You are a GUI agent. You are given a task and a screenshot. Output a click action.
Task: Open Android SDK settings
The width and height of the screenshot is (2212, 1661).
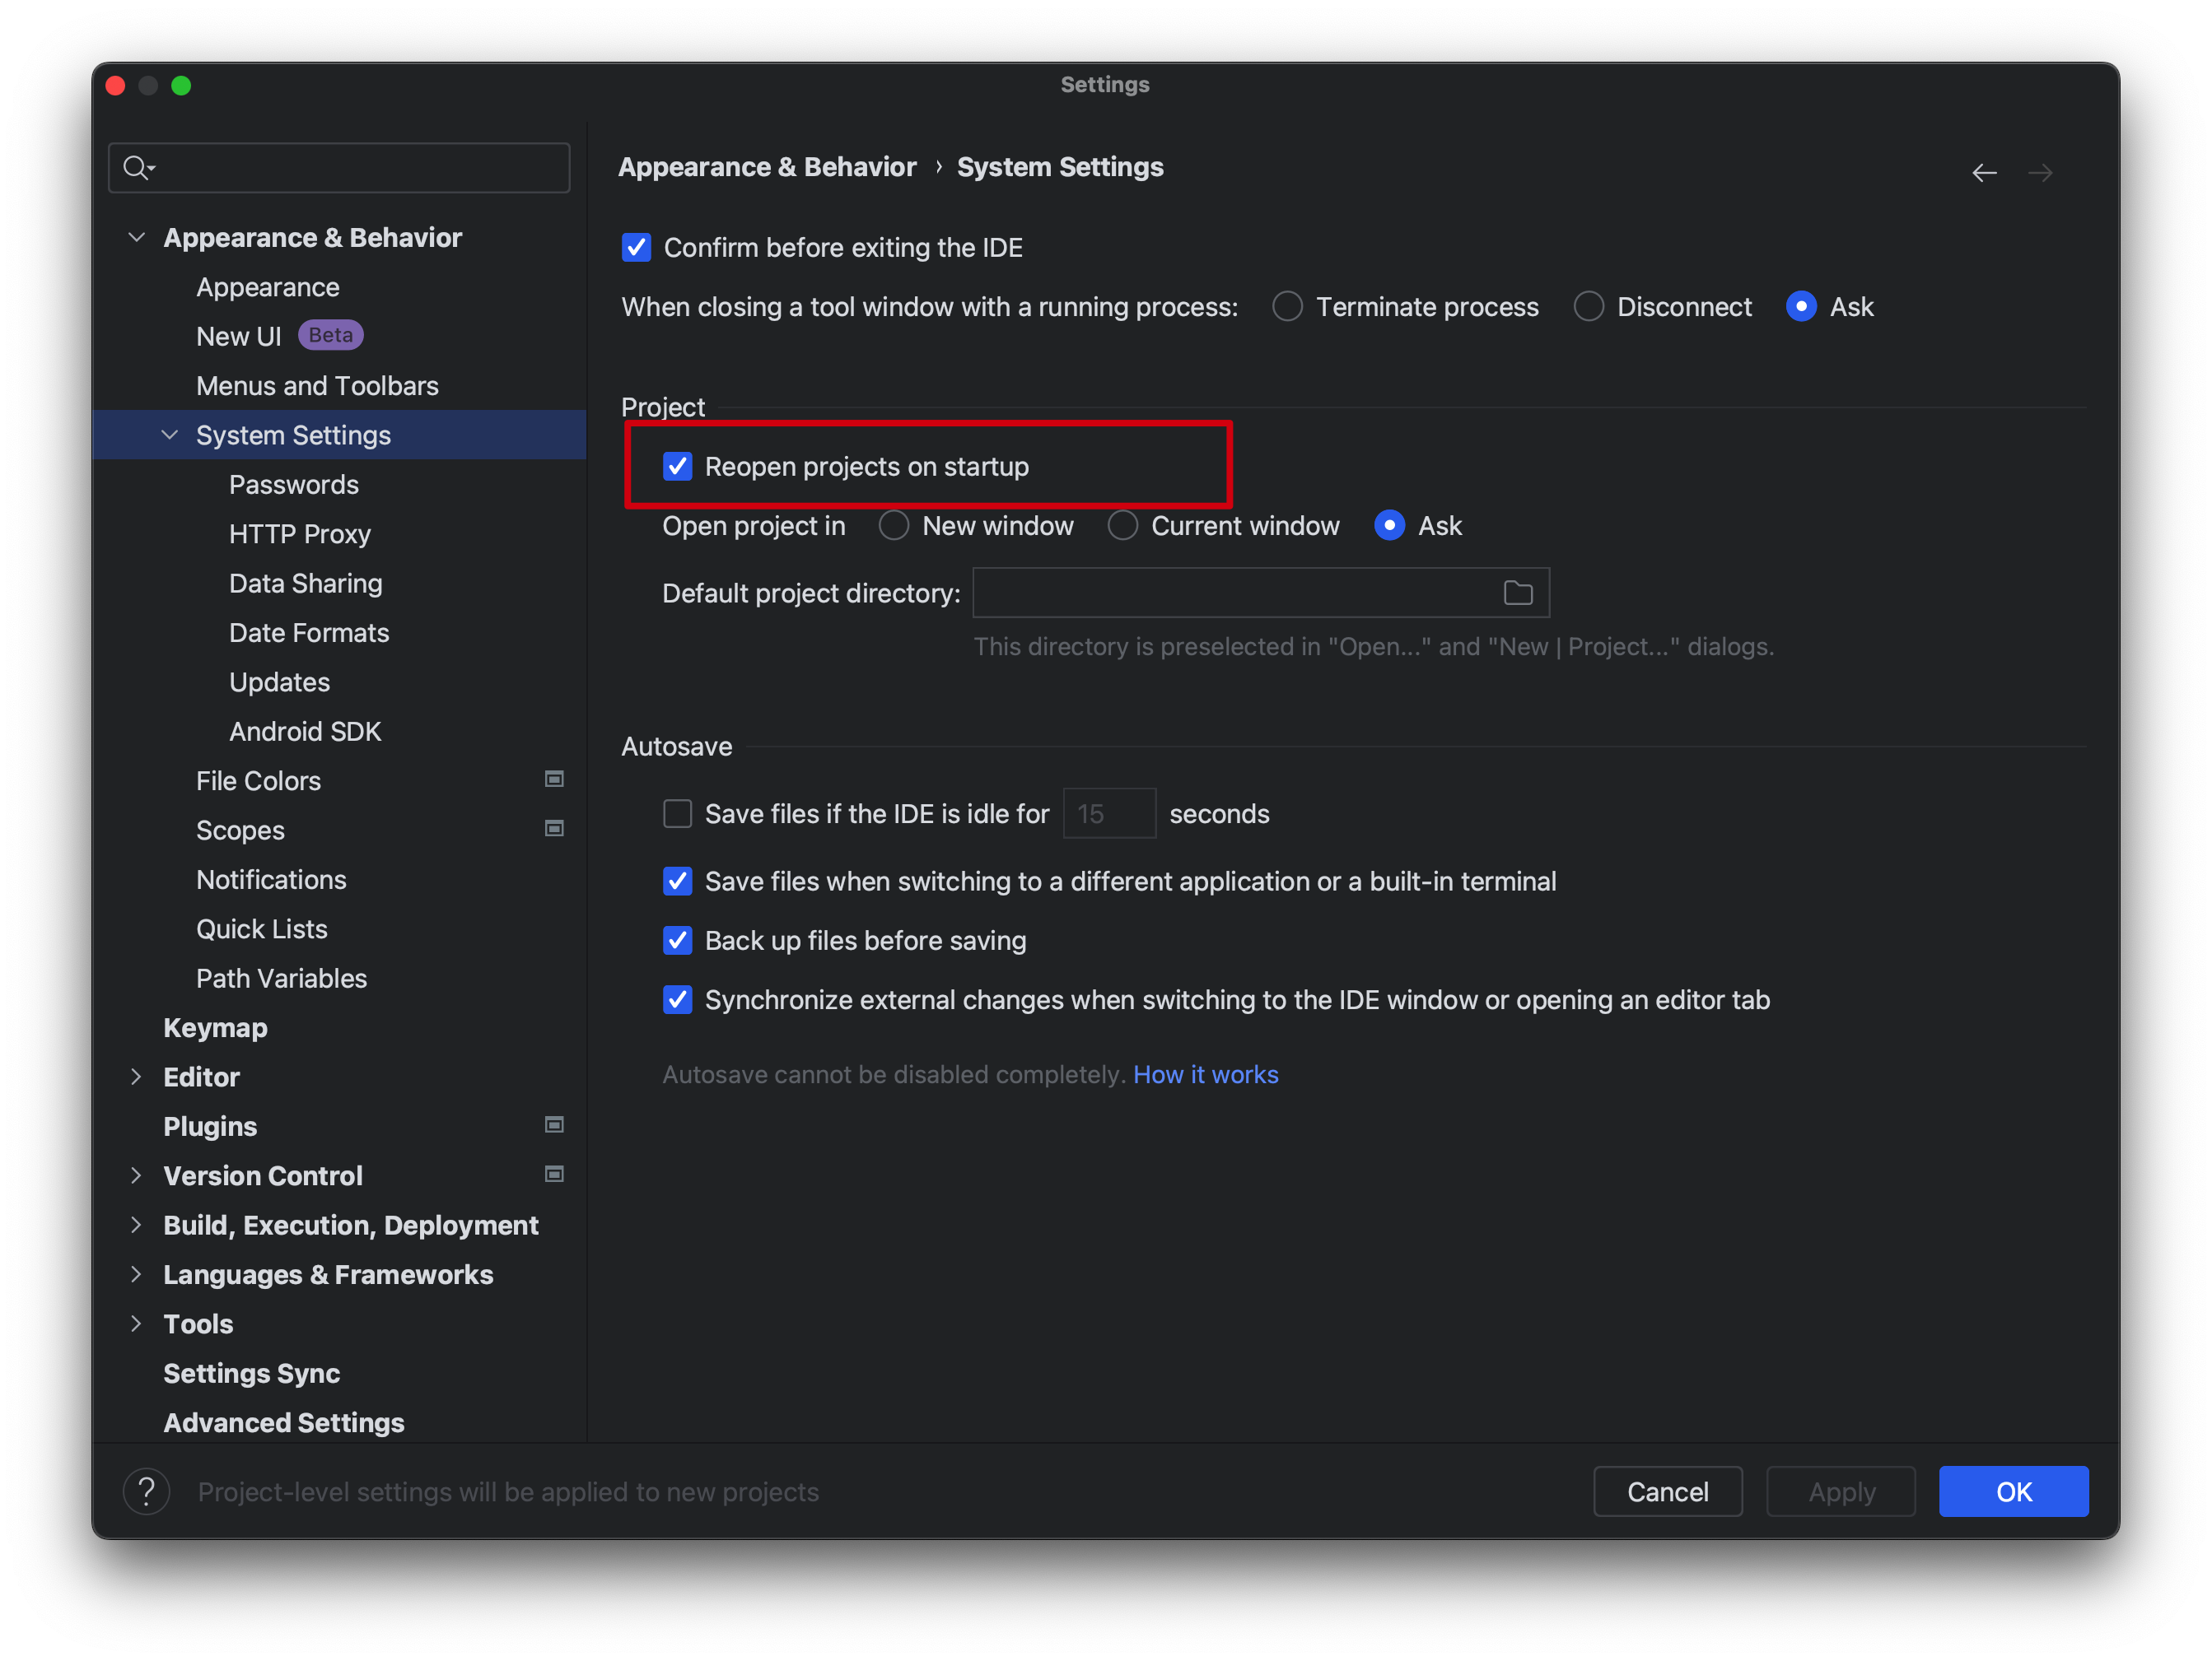(x=305, y=731)
